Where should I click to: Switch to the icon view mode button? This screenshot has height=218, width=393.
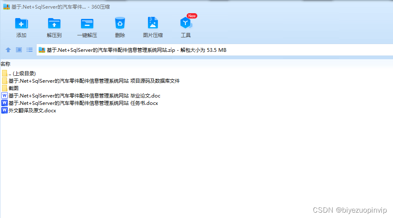click(19, 50)
